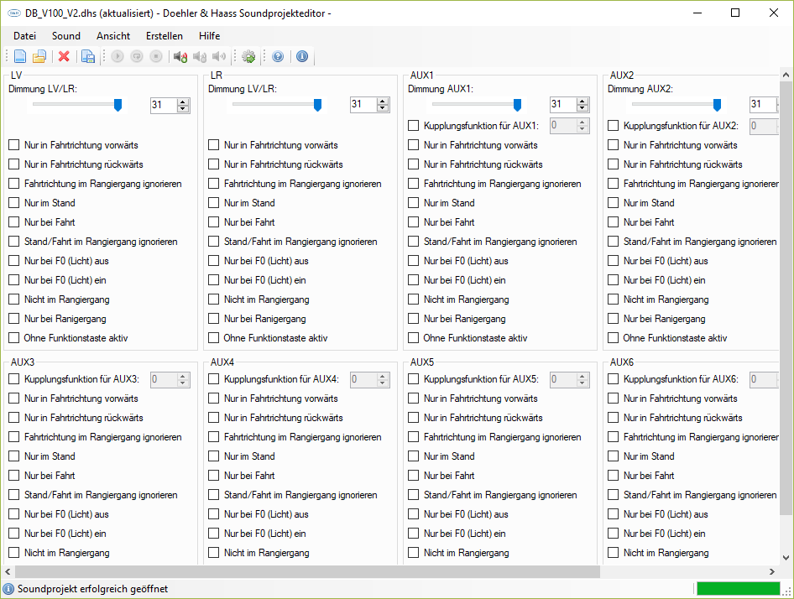Click the greyed loop playback button
This screenshot has height=599, width=794.
[137, 56]
